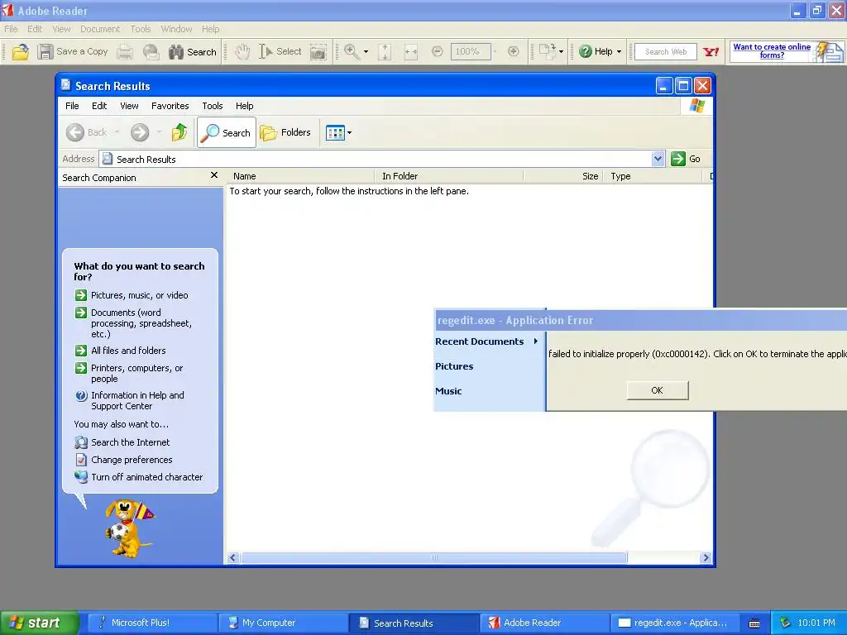
Task: Open Adobe Reader Window menu
Action: 176,29
